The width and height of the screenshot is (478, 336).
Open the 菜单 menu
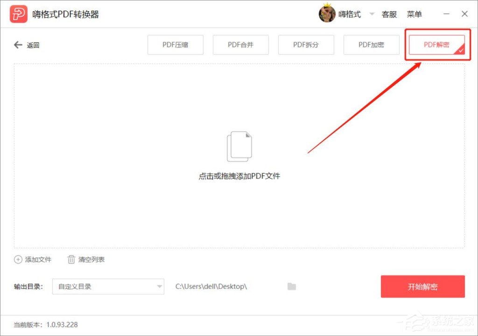(x=415, y=14)
